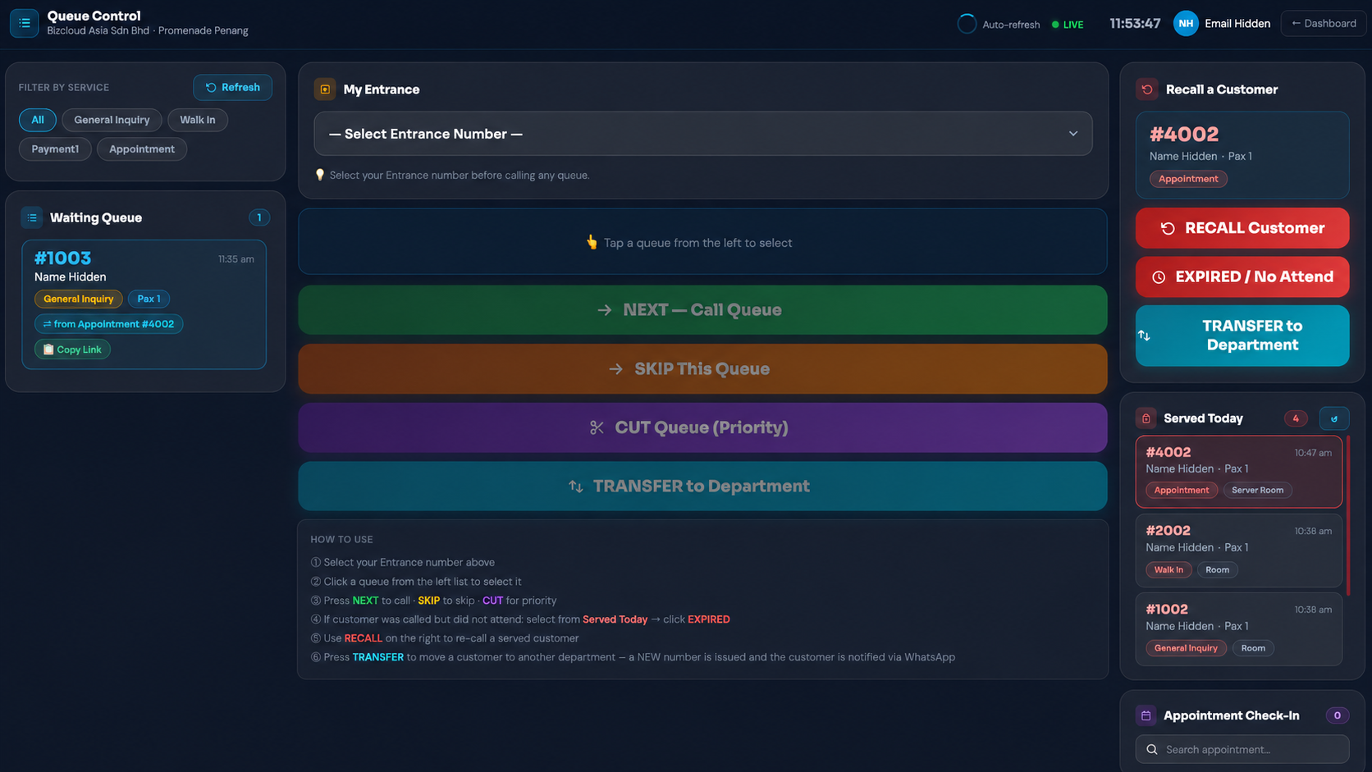The height and width of the screenshot is (772, 1372).
Task: Click the Served Today lock icon
Action: [1146, 418]
